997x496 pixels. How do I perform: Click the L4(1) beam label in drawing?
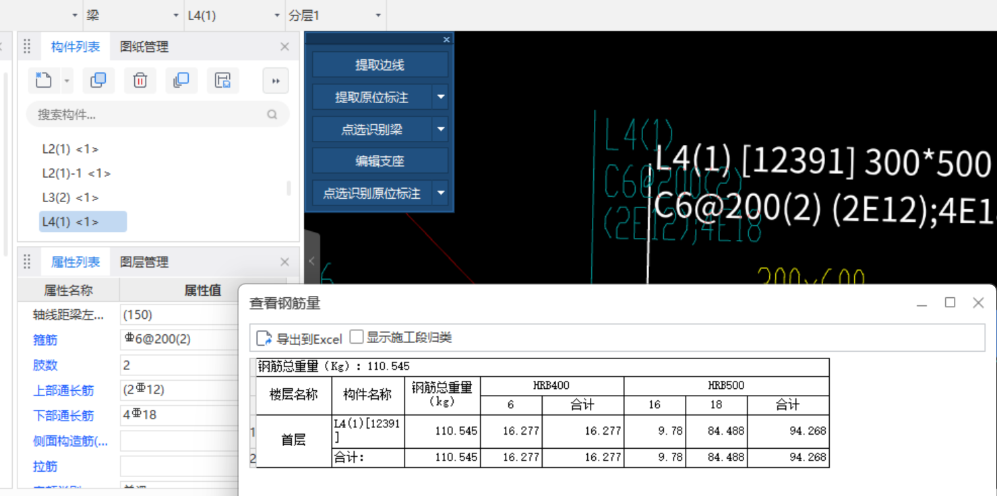(638, 134)
